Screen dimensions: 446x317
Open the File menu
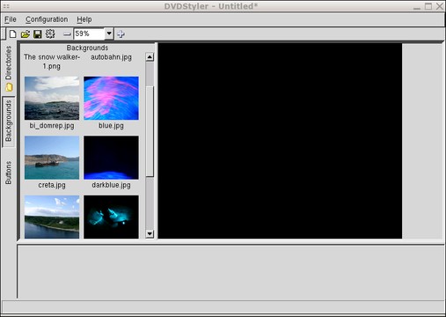click(x=11, y=19)
